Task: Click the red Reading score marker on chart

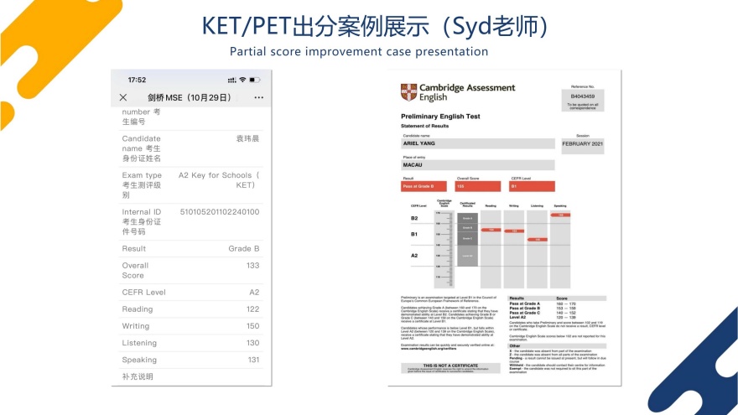Action: 491,230
